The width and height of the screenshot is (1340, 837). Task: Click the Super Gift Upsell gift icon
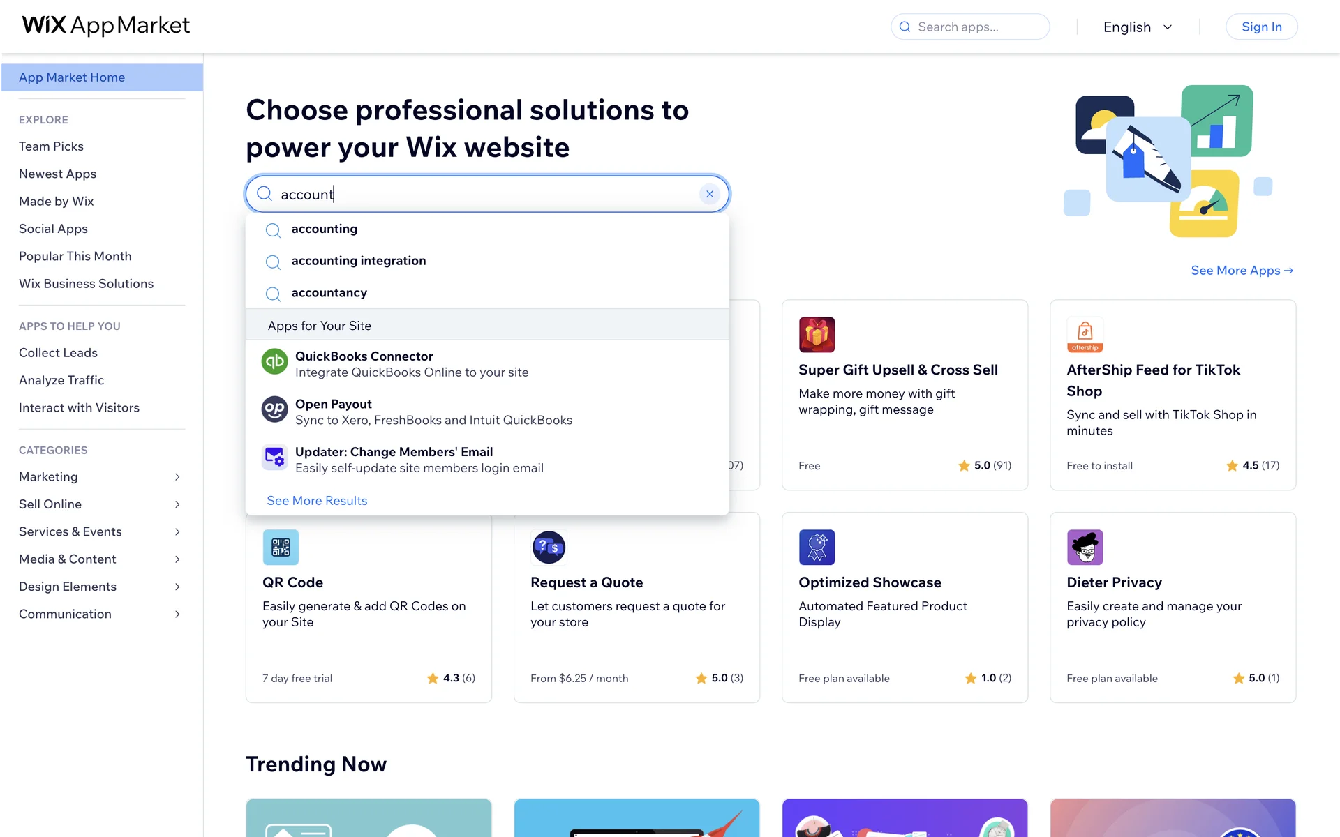(817, 335)
